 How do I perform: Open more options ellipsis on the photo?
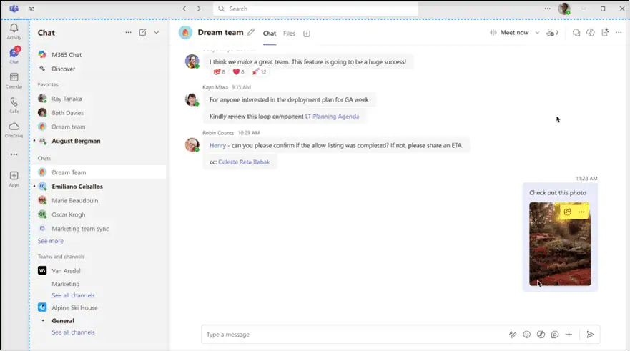click(581, 212)
